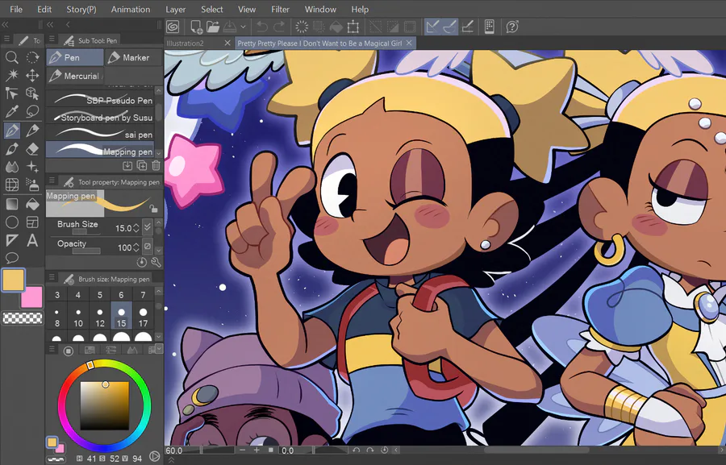Select the Pencil tool in toolbox
This screenshot has height=465, width=726.
point(32,131)
